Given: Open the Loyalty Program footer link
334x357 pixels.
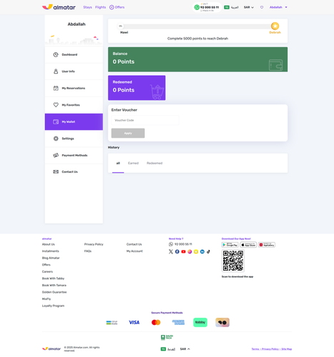Looking at the screenshot, I should [53, 306].
